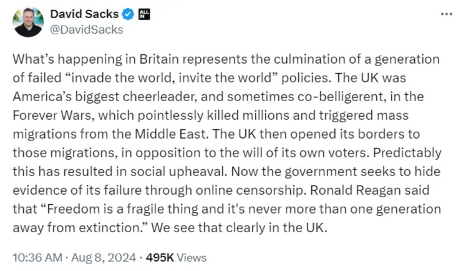
Task: Open the @DavidSacks handle link
Action: click(87, 29)
